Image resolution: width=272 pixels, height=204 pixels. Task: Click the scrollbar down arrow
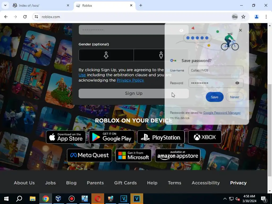click(x=270, y=191)
